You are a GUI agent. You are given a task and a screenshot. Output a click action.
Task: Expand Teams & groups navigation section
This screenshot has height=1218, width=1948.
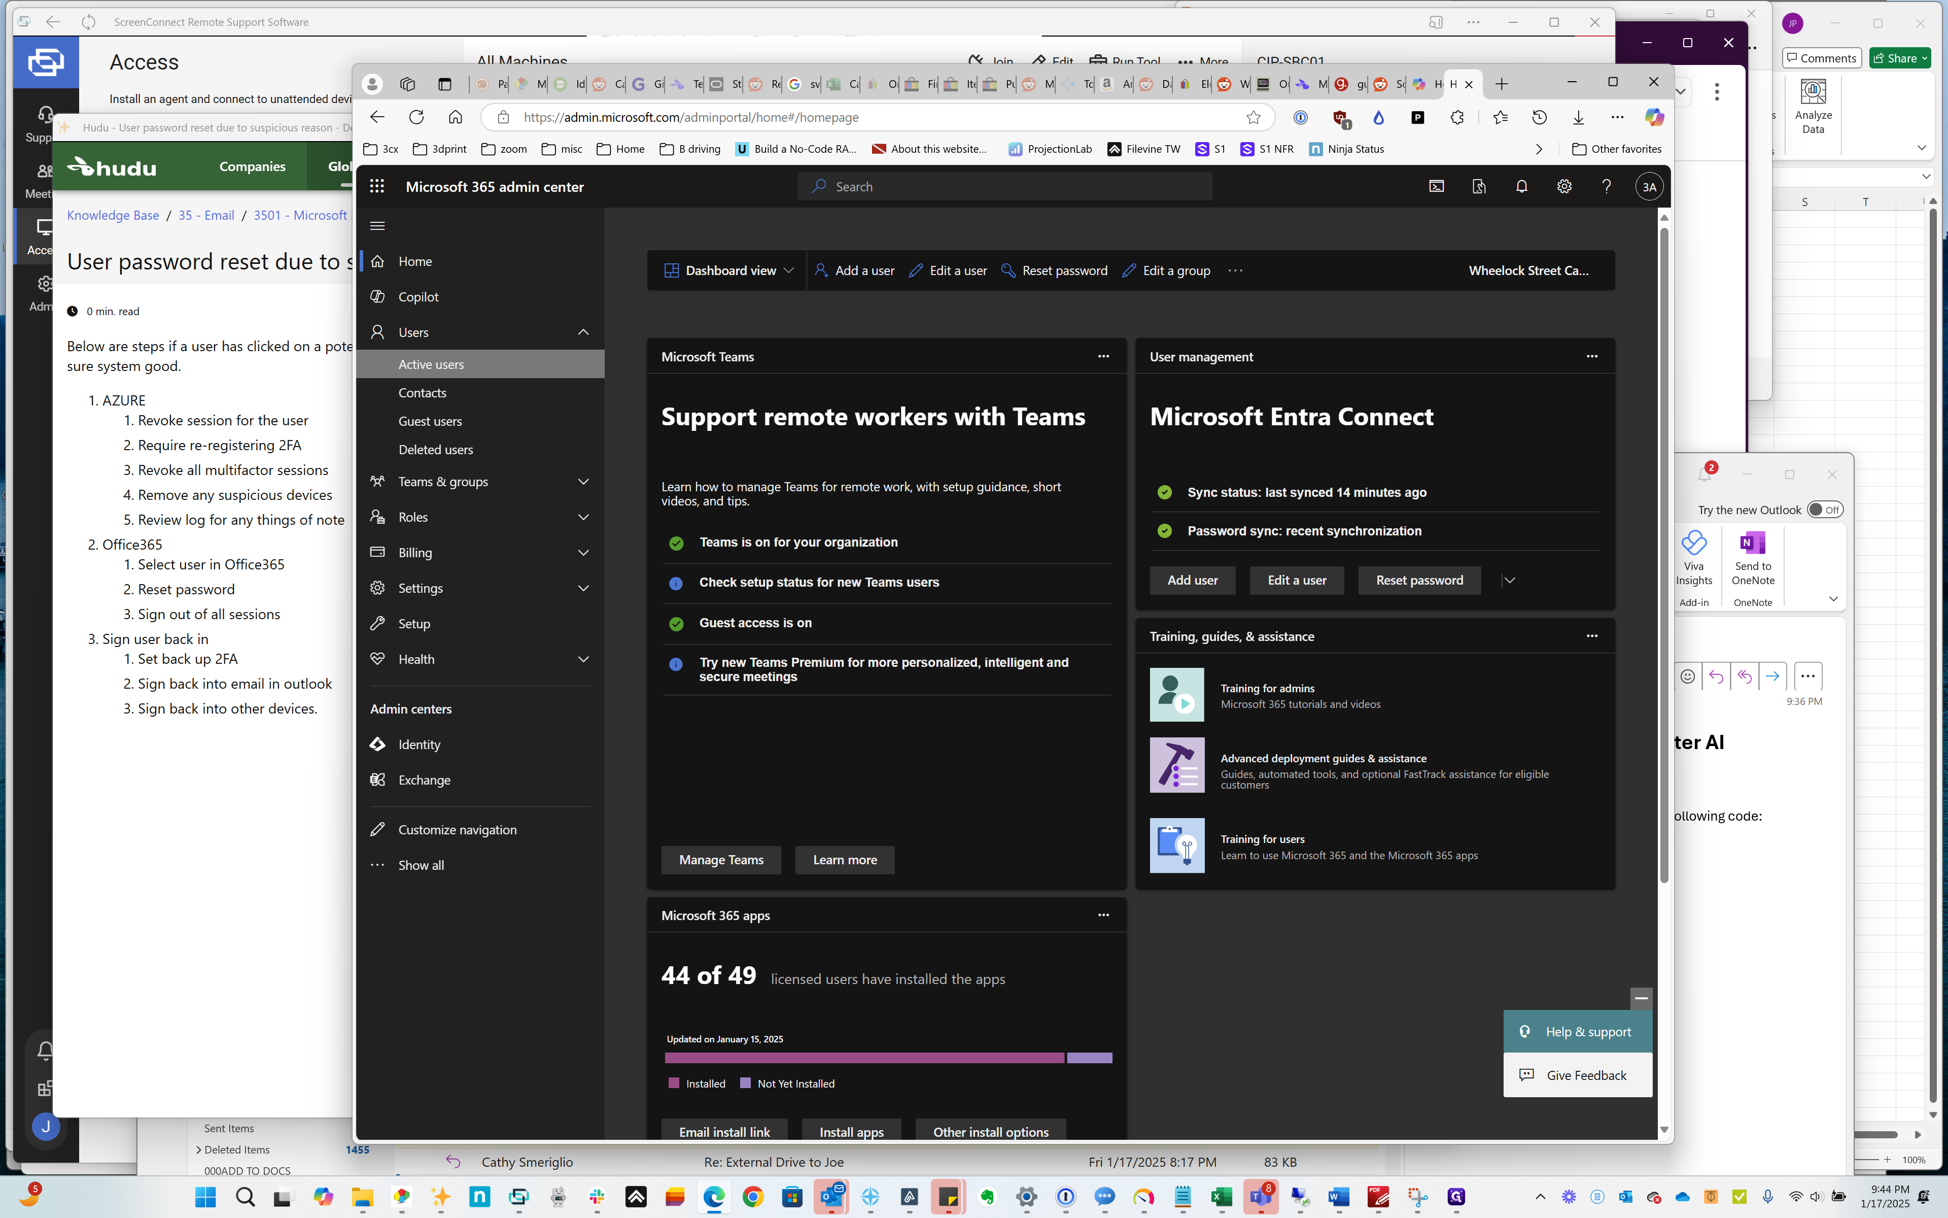(583, 482)
